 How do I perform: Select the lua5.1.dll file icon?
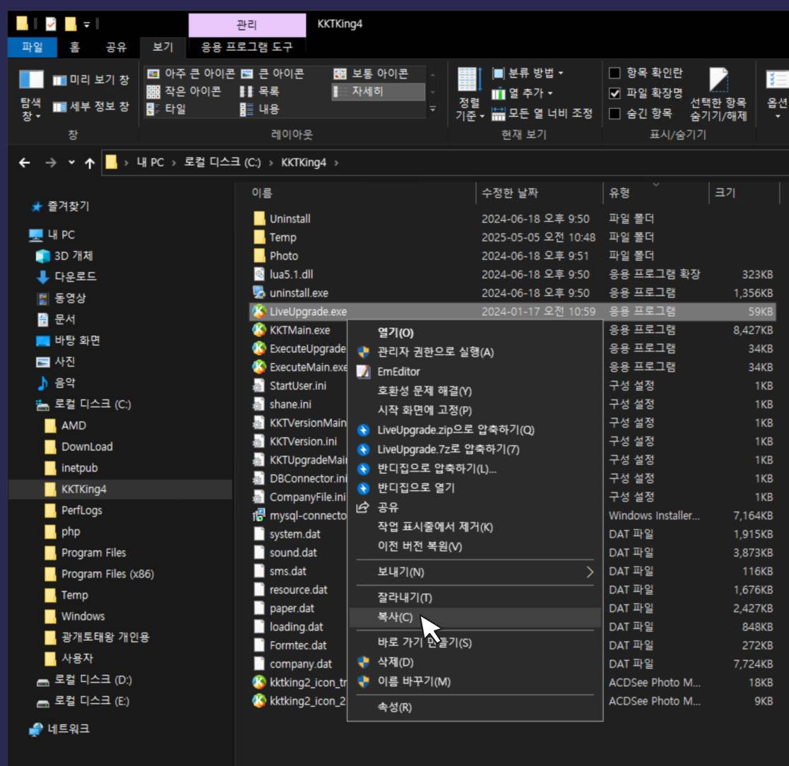pyautogui.click(x=259, y=274)
